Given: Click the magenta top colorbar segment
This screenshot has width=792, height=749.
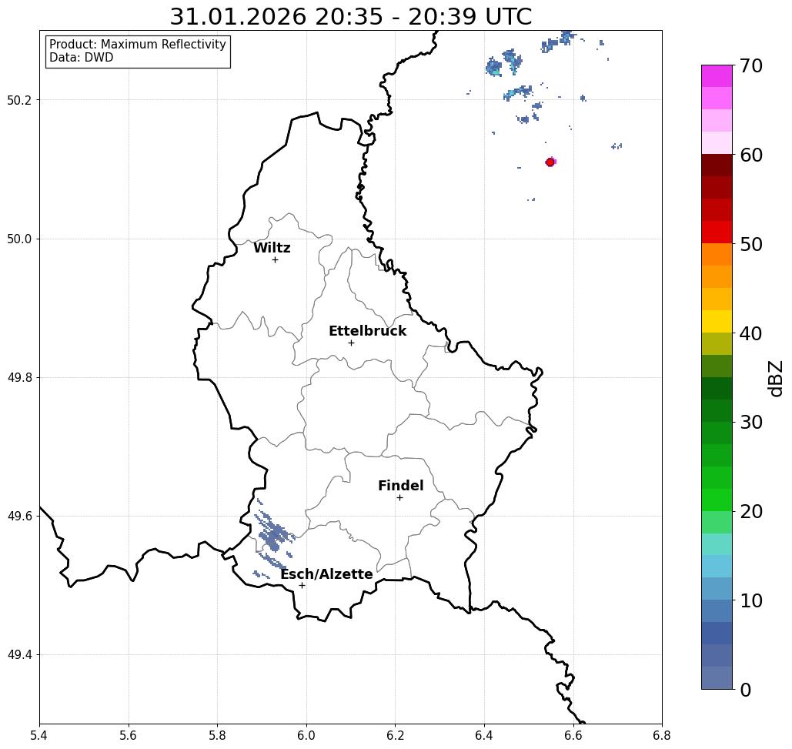Looking at the screenshot, I should click(717, 76).
